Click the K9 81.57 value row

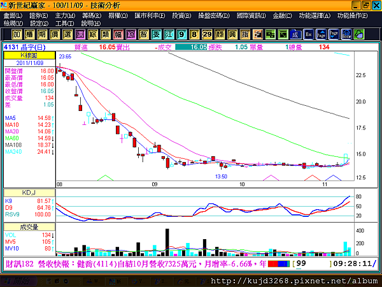click(29, 201)
